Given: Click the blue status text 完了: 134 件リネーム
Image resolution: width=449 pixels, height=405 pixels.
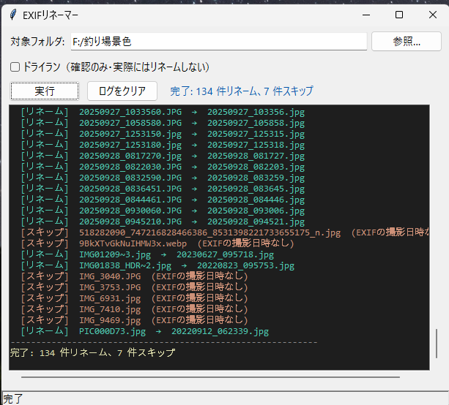Looking at the screenshot, I should click(242, 91).
